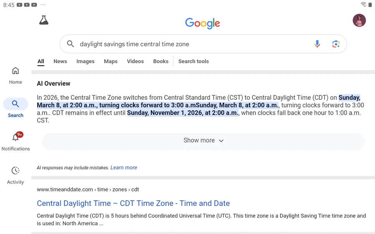Open Central Daylight Time – CDT result link
Image resolution: width=375 pixels, height=234 pixels.
pyautogui.click(x=133, y=203)
